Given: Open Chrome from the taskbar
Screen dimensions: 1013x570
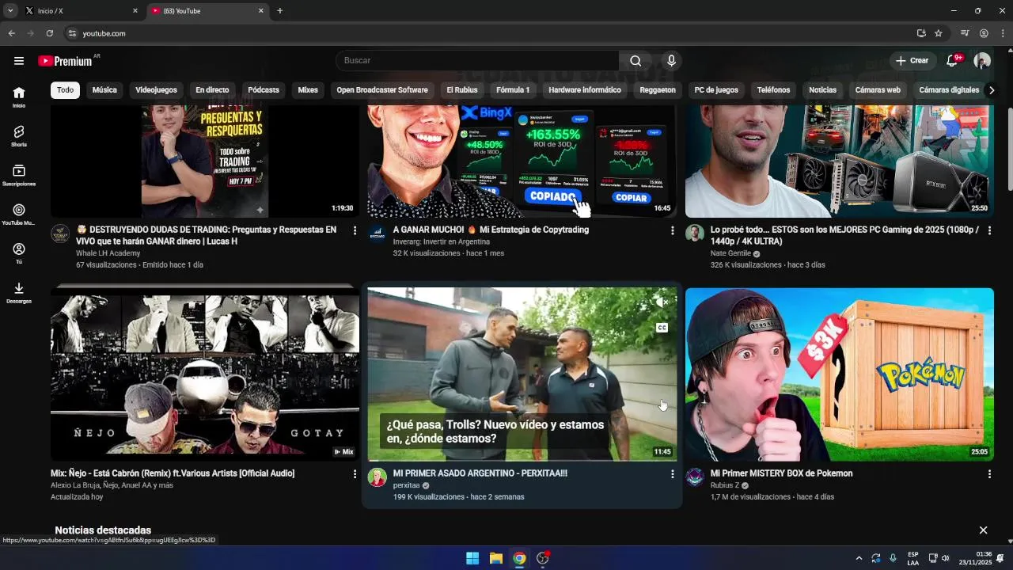Looking at the screenshot, I should (519, 558).
